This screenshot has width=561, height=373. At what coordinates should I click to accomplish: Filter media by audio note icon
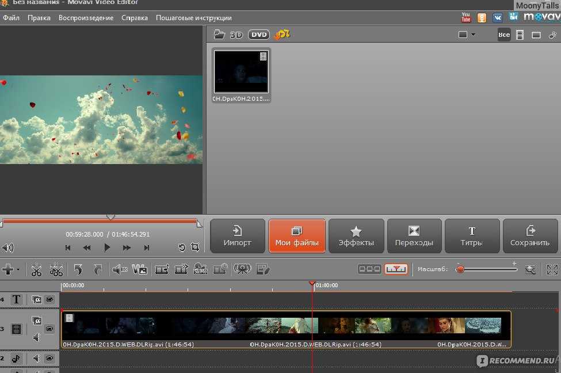(x=553, y=35)
